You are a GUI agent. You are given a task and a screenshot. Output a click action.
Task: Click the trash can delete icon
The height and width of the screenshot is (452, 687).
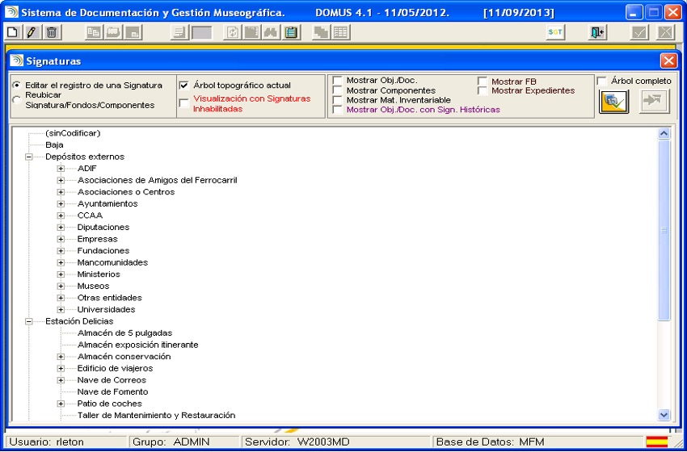[50, 32]
